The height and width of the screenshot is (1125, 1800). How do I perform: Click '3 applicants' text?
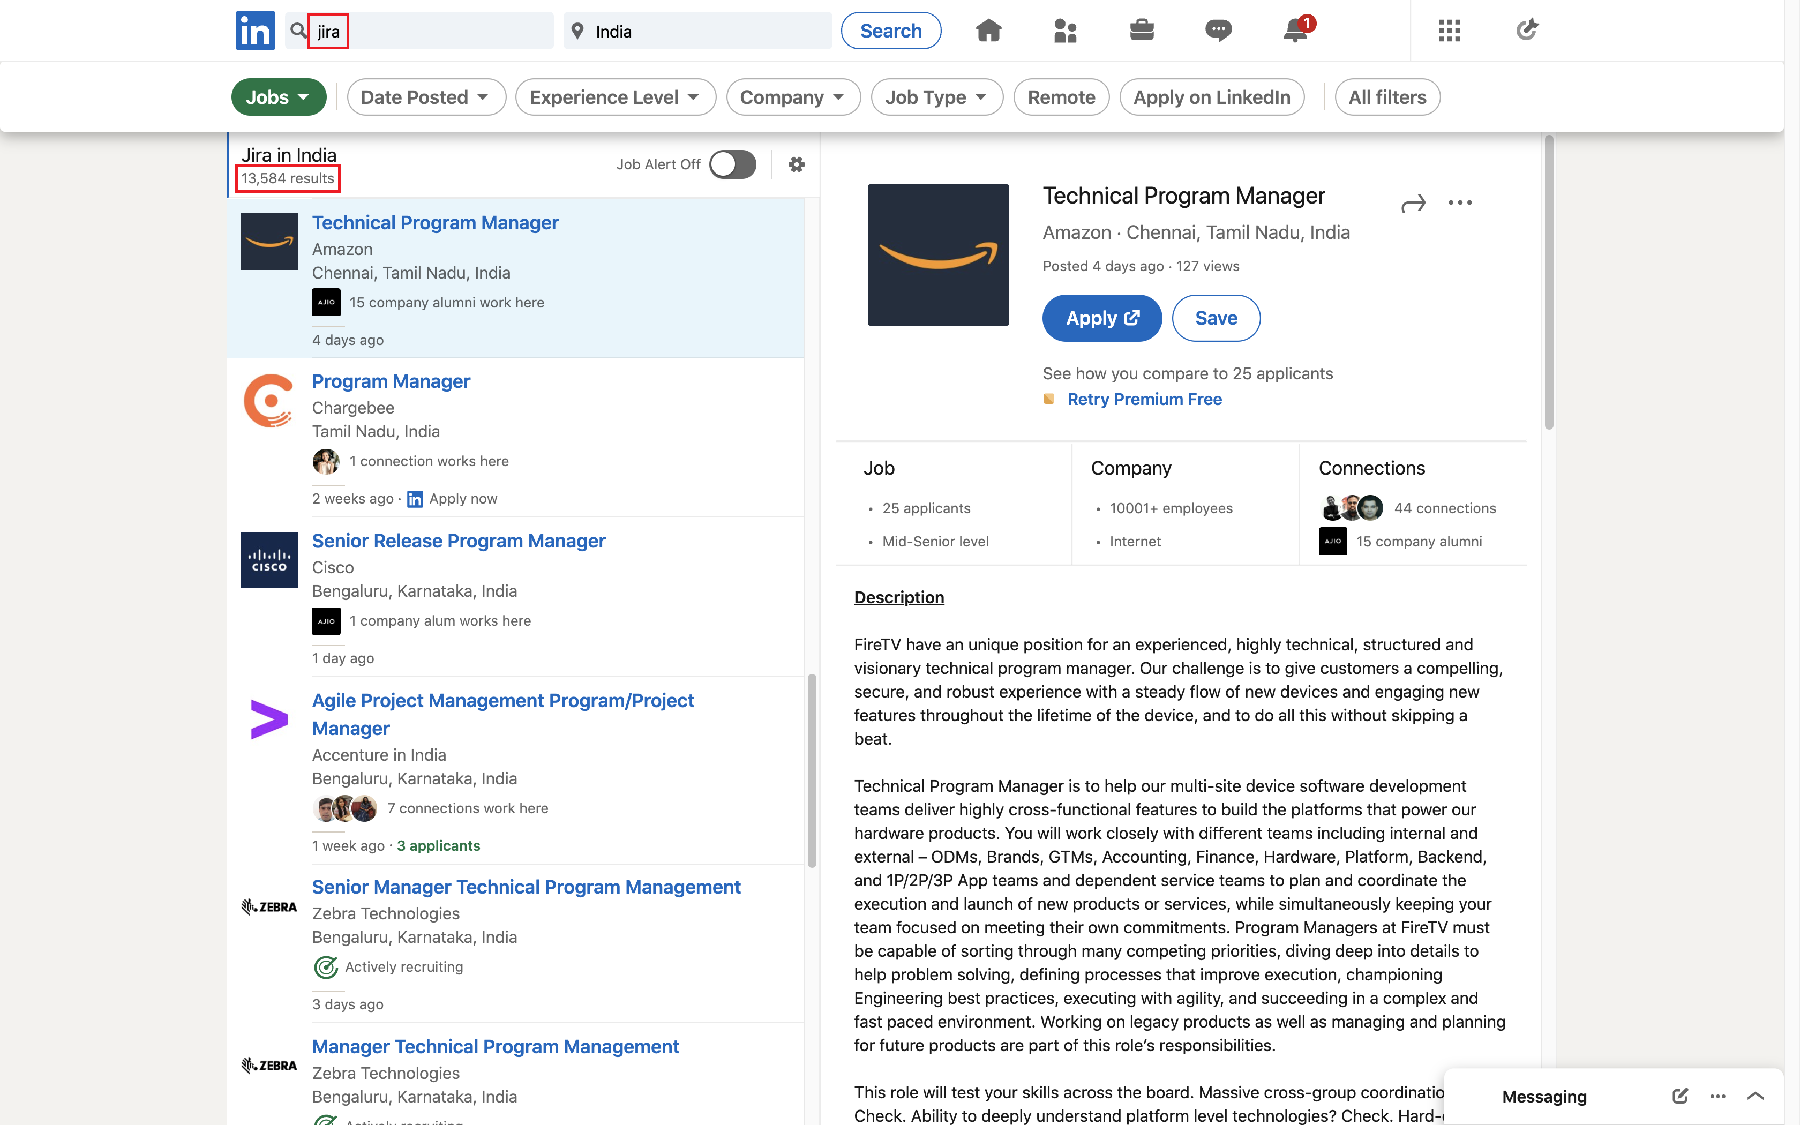[x=439, y=845]
